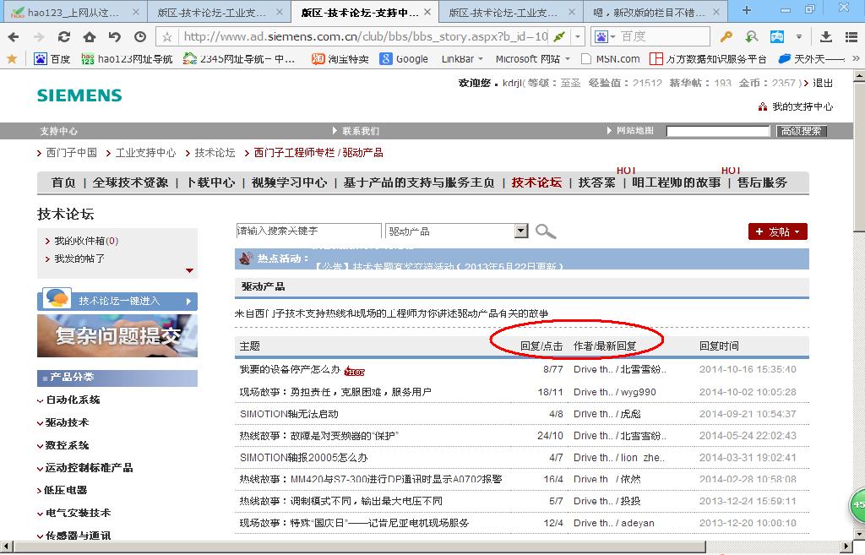The height and width of the screenshot is (555, 865).
Task: Expand the red arrow under 我发的帖子
Action: tap(190, 270)
